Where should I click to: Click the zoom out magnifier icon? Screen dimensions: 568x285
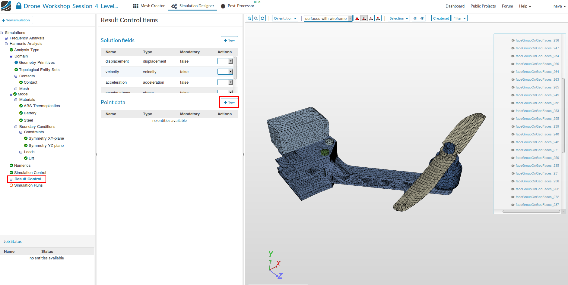(x=256, y=18)
